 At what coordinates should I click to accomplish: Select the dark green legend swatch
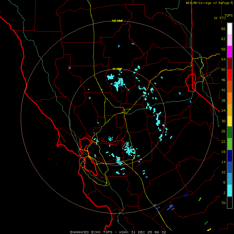pos(230,132)
